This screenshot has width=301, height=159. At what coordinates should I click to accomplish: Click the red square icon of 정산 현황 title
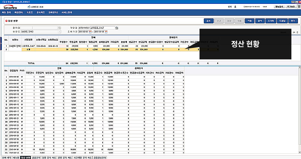6,21
